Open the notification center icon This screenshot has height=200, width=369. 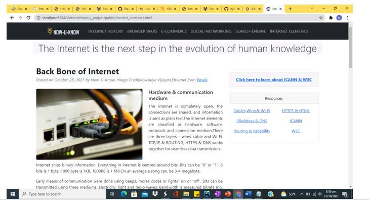(x=345, y=194)
